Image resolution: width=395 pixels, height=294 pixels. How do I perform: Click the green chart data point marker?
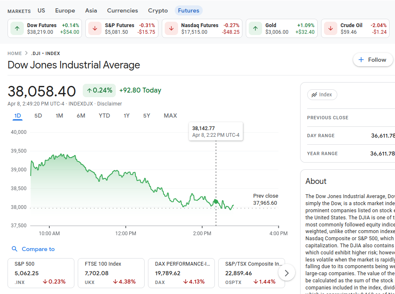[x=216, y=201]
